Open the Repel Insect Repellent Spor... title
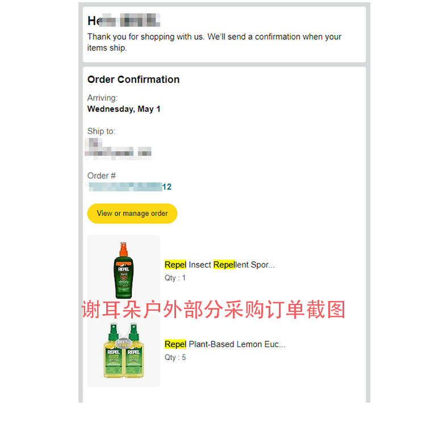Viewport: 426px width, 426px height. (x=219, y=265)
